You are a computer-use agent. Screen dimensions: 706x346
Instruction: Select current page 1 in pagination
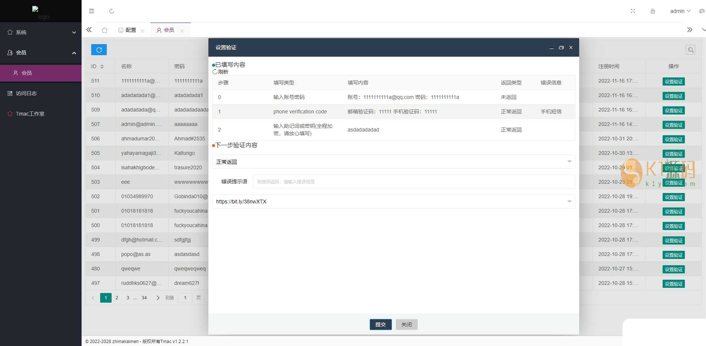tap(106, 298)
